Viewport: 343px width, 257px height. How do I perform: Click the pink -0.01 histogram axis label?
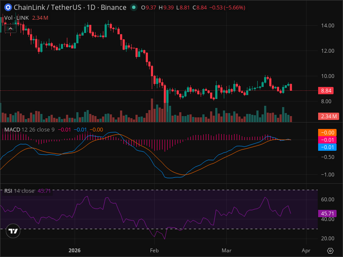[x=327, y=140]
